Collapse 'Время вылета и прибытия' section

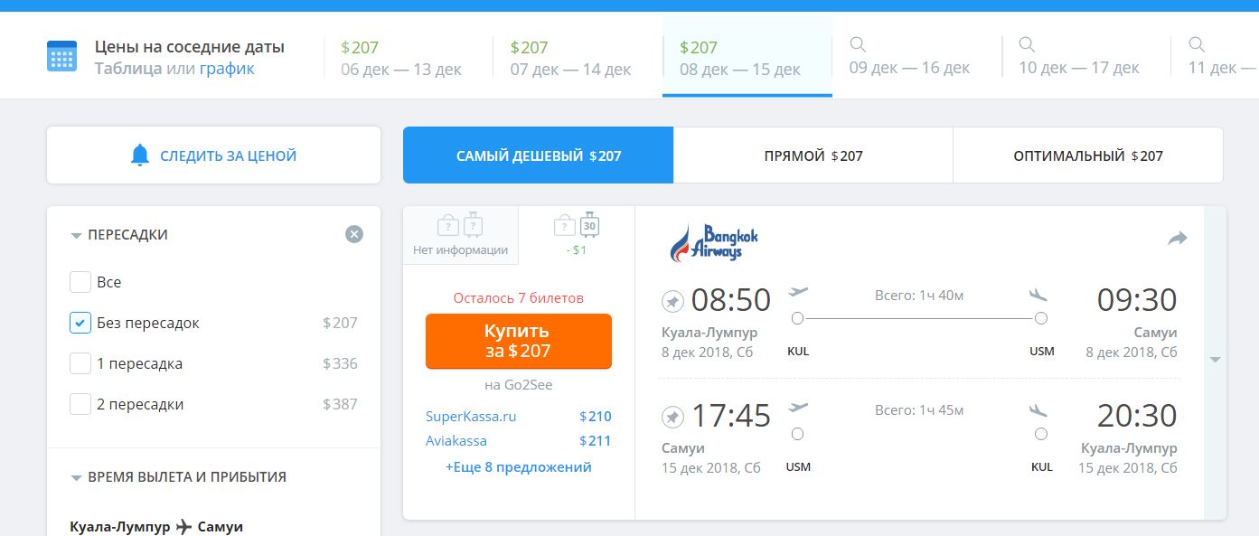[x=77, y=477]
